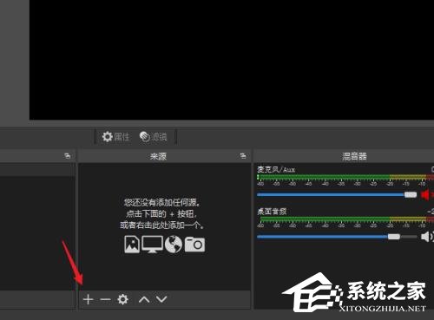
Task: Click the browser globe source icon
Action: click(174, 245)
